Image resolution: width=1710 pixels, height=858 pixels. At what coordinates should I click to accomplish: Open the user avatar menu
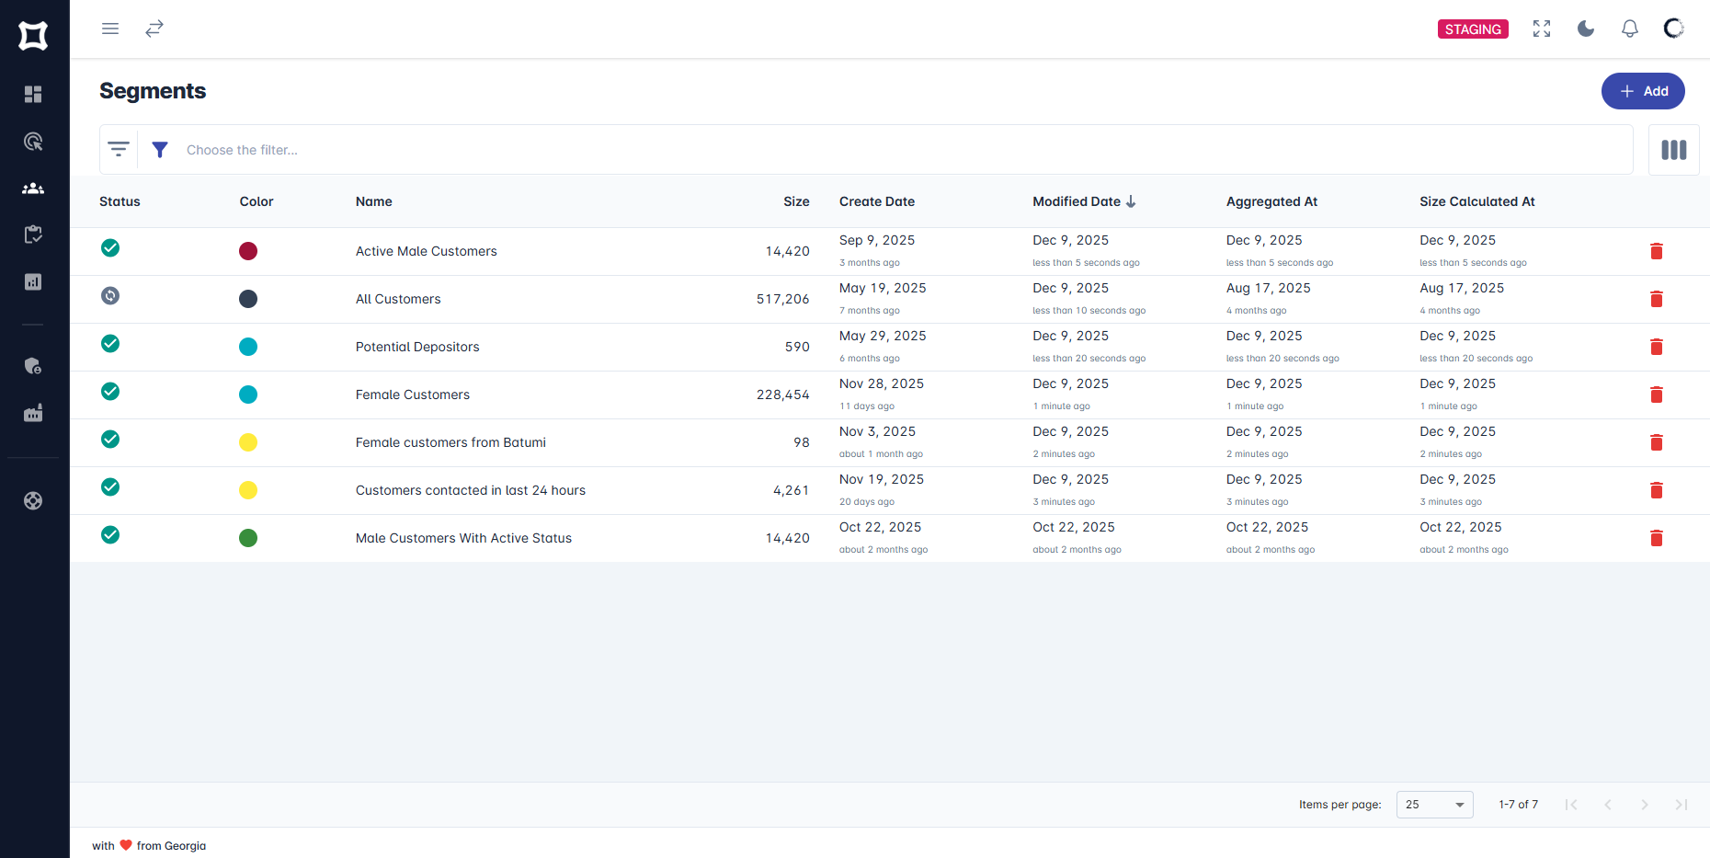(1673, 29)
